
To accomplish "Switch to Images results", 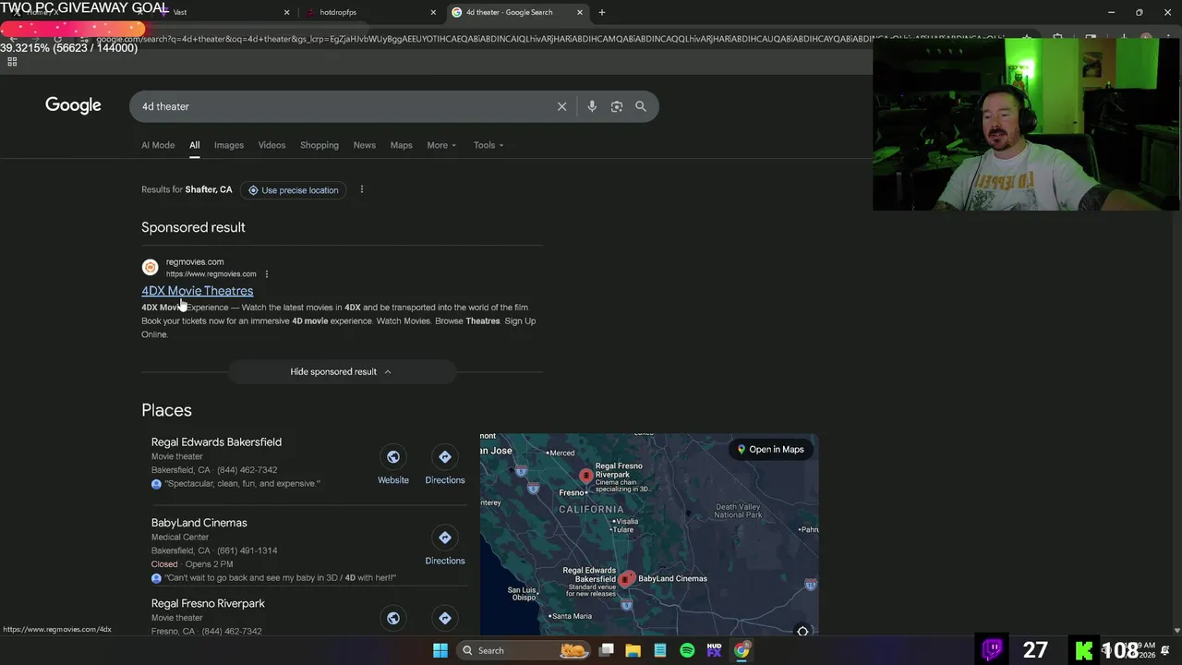I will point(229,145).
